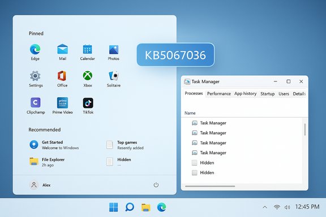
Task: Open File Explorer from Recommended
Action: click(47, 162)
